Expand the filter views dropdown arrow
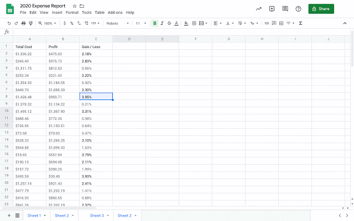354x221 pixels. pyautogui.click(x=294, y=23)
